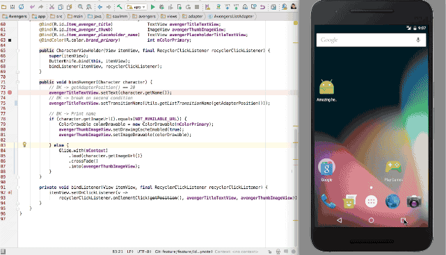This screenshot has width=446, height=255.
Task: Select the AvengersListAdapter breadcrumb
Action: (231, 17)
